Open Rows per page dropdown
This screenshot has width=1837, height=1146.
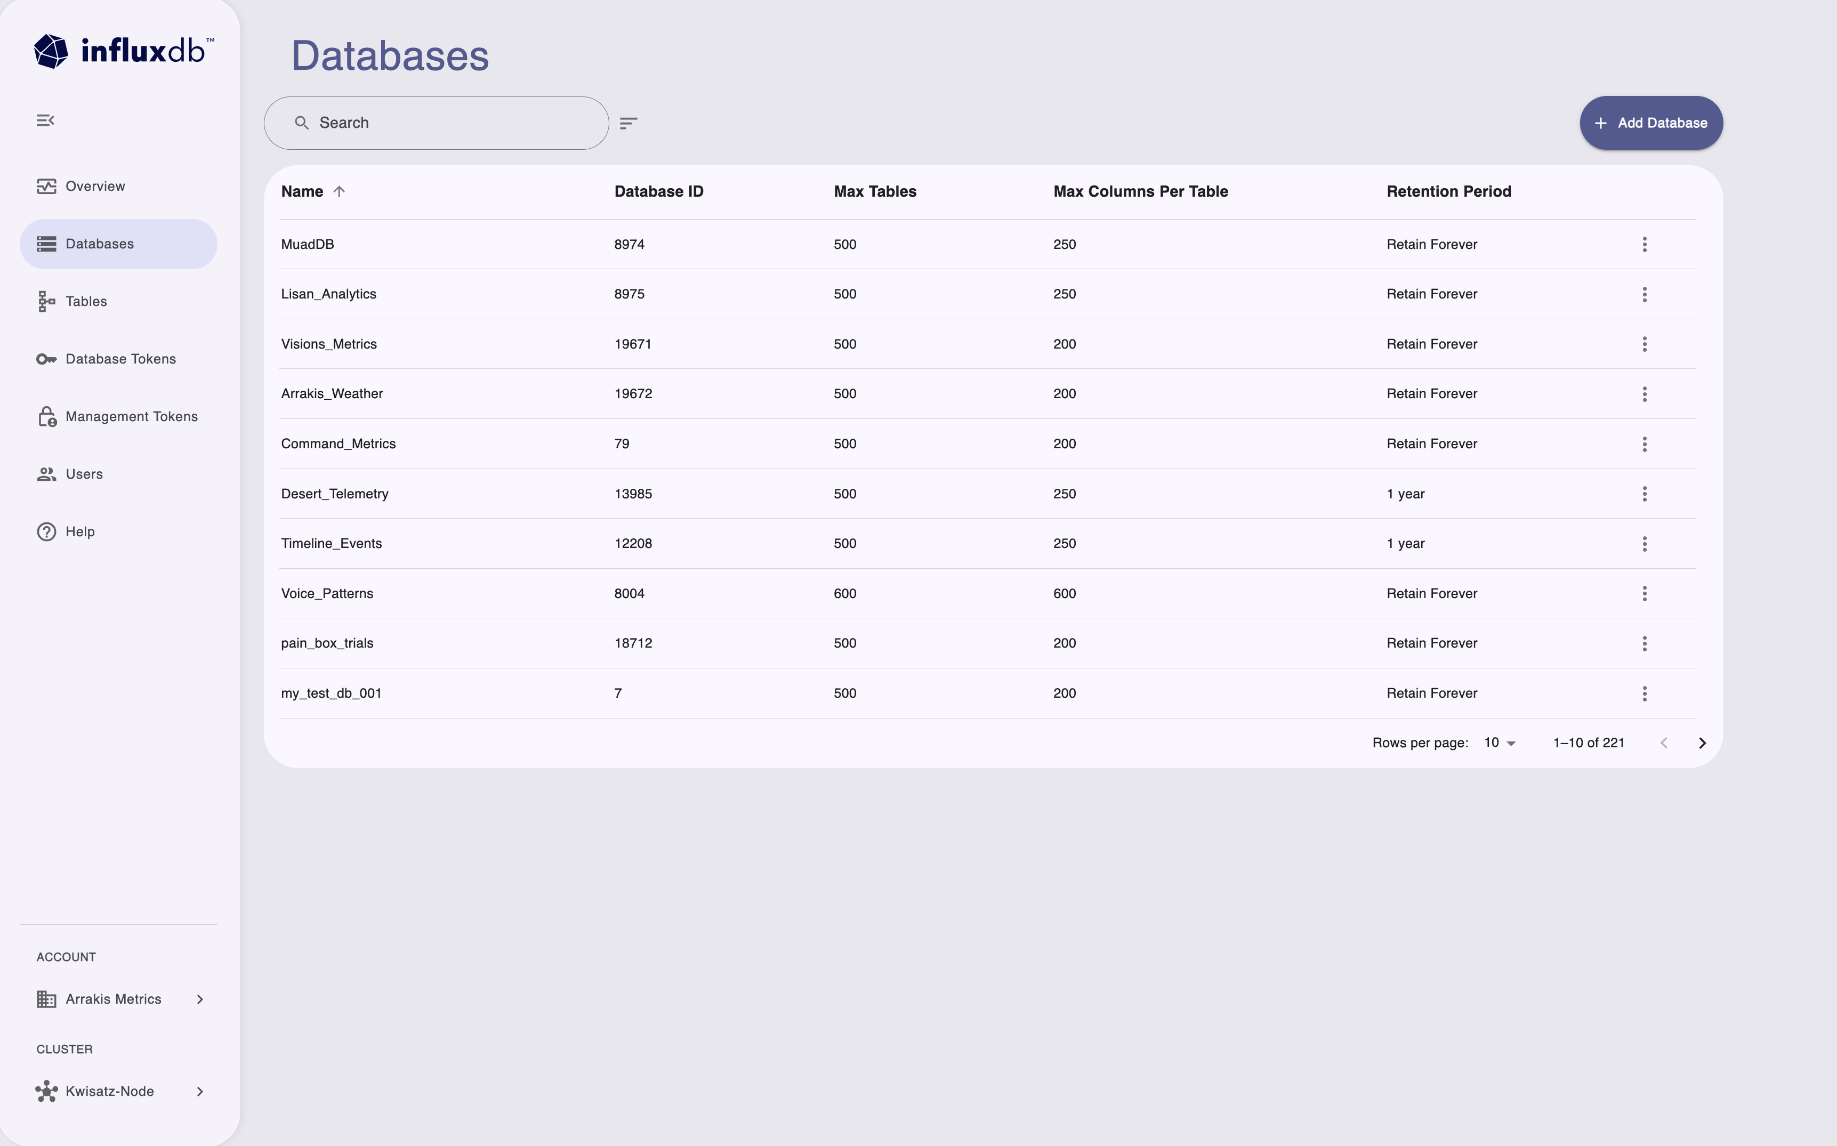(1500, 743)
